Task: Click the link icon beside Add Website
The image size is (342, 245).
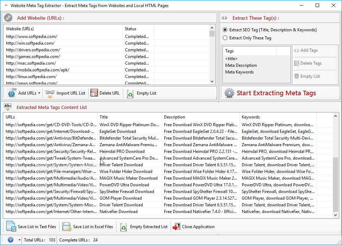Action: click(8, 18)
